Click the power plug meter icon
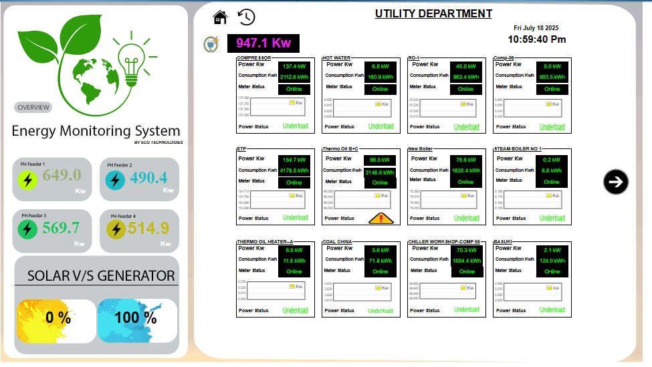 [x=211, y=44]
